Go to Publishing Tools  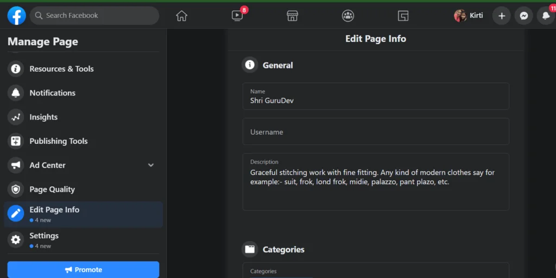coord(58,141)
